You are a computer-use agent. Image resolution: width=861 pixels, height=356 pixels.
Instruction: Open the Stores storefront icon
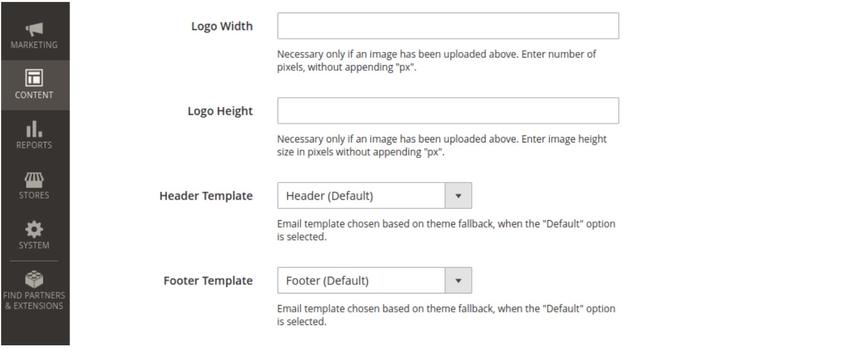tap(34, 181)
